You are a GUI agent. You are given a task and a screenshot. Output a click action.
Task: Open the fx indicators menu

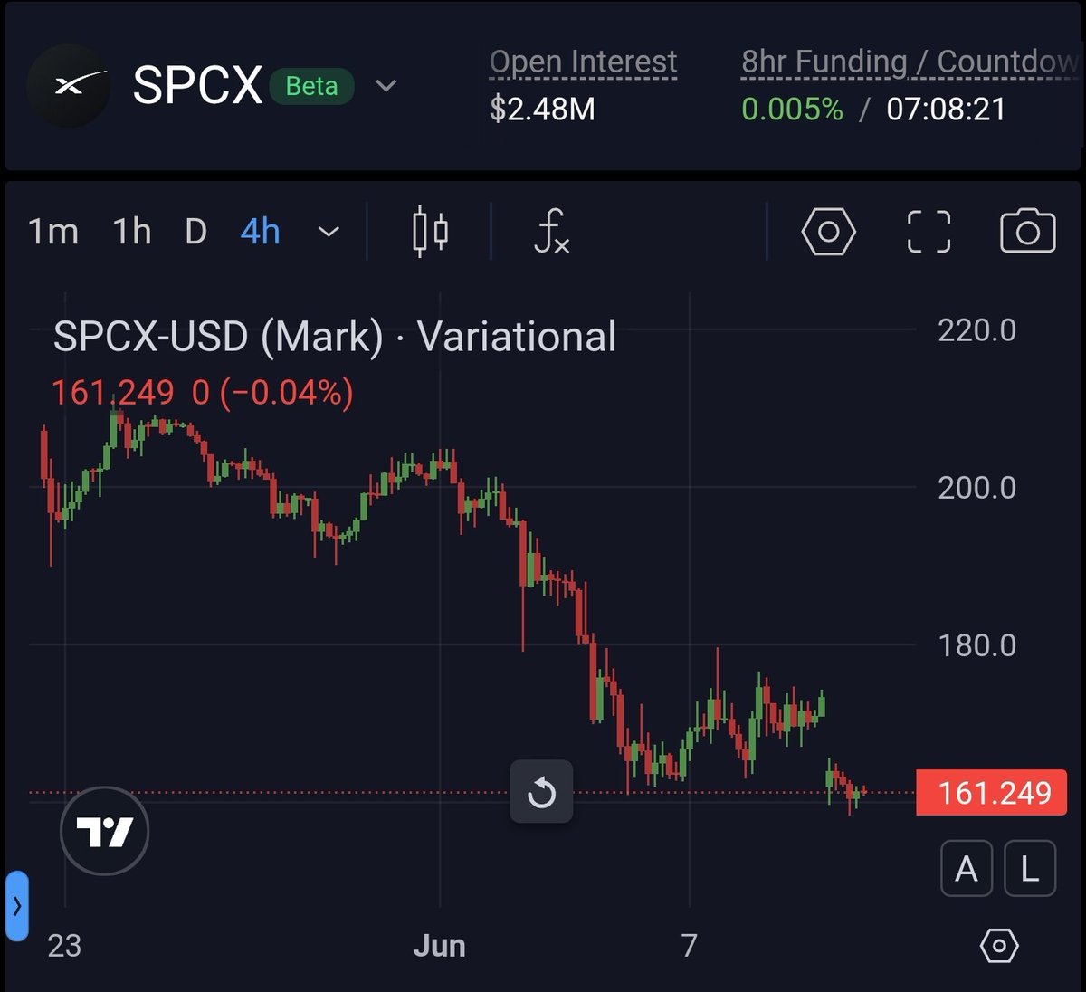tap(551, 232)
